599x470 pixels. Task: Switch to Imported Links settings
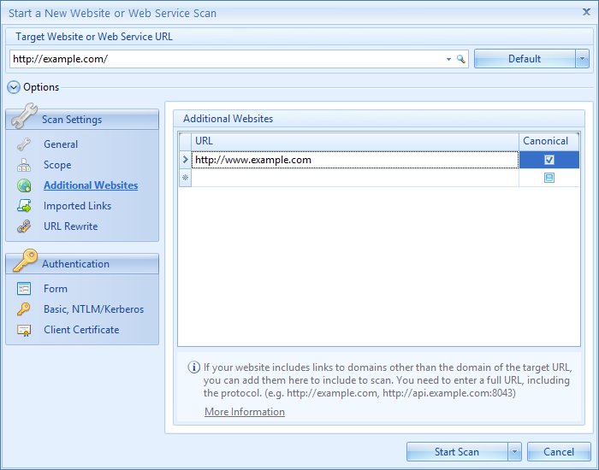click(77, 206)
